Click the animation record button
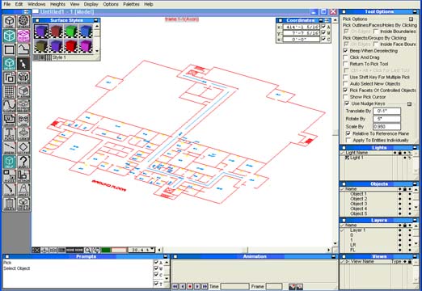The image size is (422, 291). point(190,286)
